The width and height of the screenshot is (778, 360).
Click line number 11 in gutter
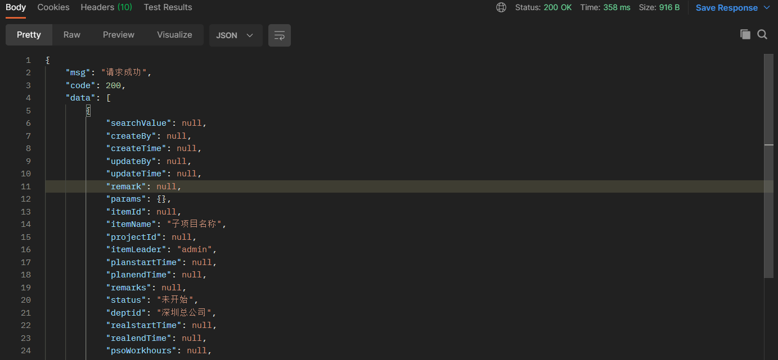tap(26, 186)
